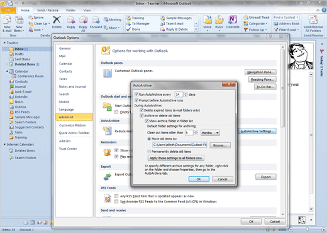327x233 pixels.
Task: Click OK in AutoArchive dialog
Action: click(x=199, y=179)
